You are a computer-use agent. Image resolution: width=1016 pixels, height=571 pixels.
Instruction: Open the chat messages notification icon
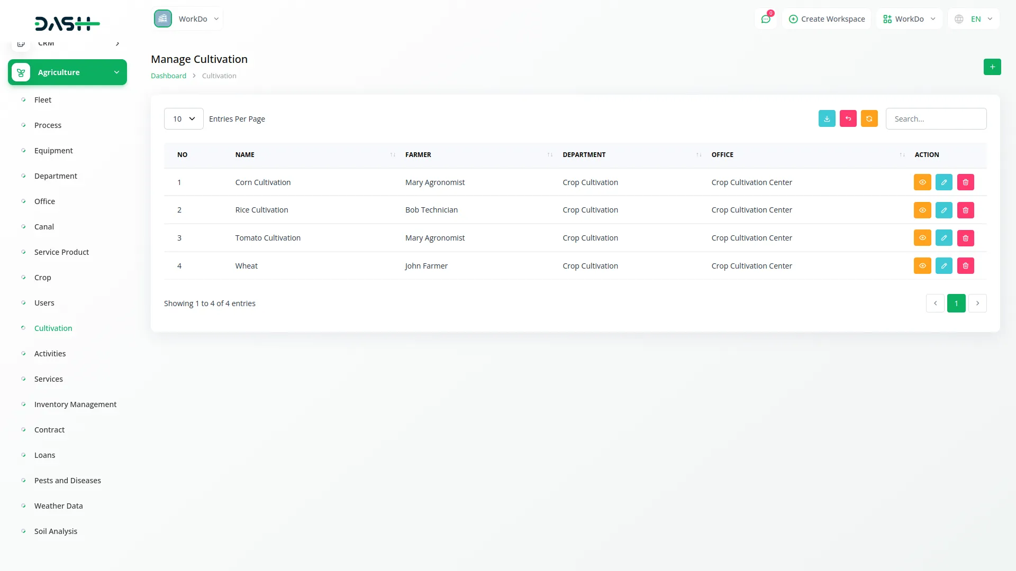click(766, 19)
